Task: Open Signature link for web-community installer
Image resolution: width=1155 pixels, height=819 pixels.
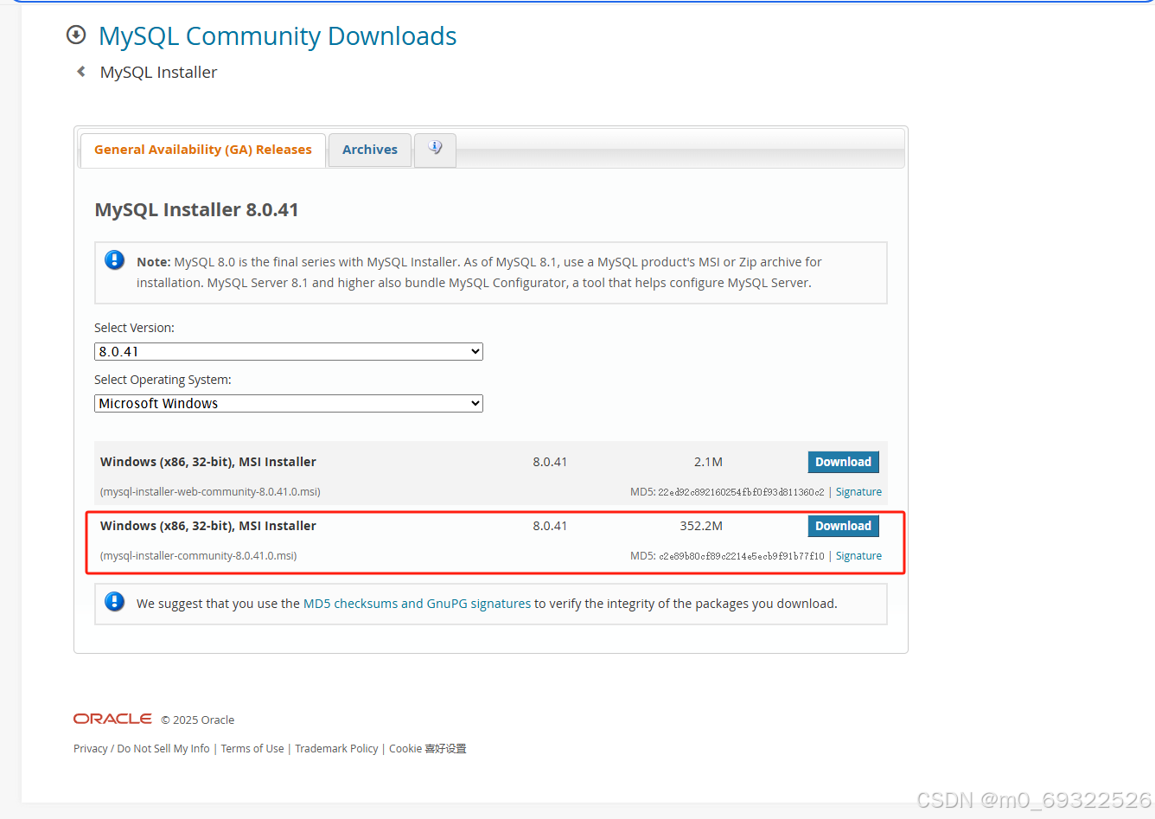Action: coord(858,492)
